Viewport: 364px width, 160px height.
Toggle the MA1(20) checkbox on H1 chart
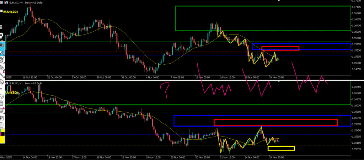pyautogui.click(x=2, y=92)
